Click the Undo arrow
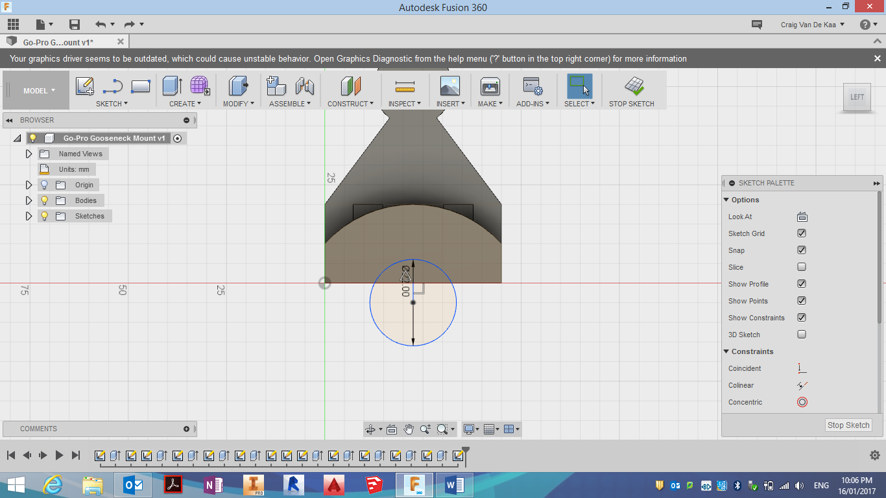The image size is (886, 498). click(101, 25)
